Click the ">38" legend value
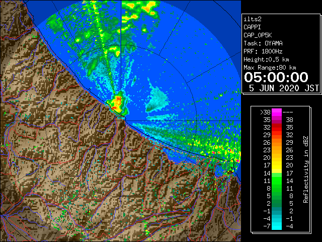Screen dimensions: 322x242 (x=265, y=112)
